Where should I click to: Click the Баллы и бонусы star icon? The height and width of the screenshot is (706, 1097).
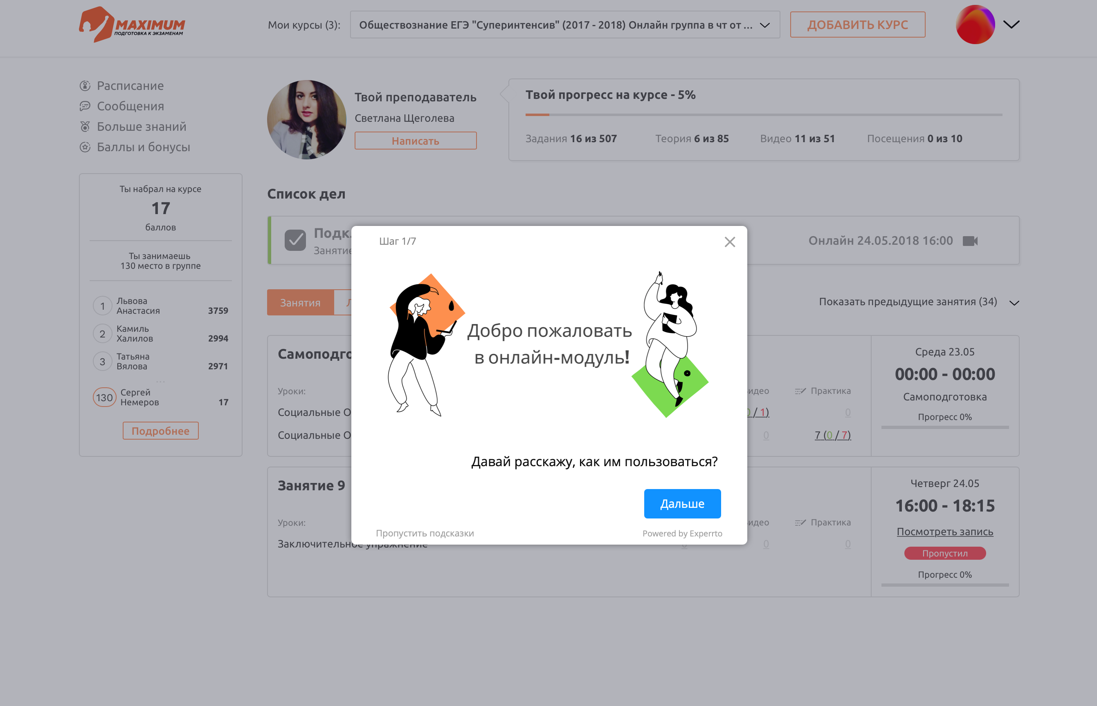pyautogui.click(x=85, y=147)
